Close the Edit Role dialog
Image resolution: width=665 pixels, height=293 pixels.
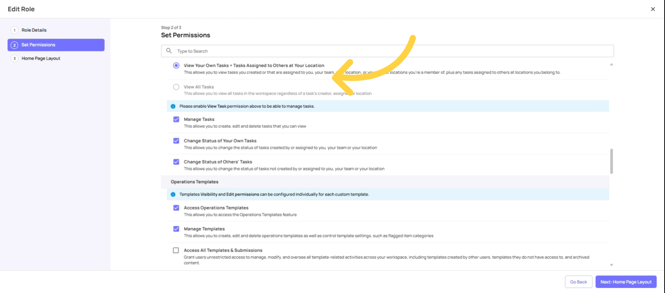pos(653,9)
